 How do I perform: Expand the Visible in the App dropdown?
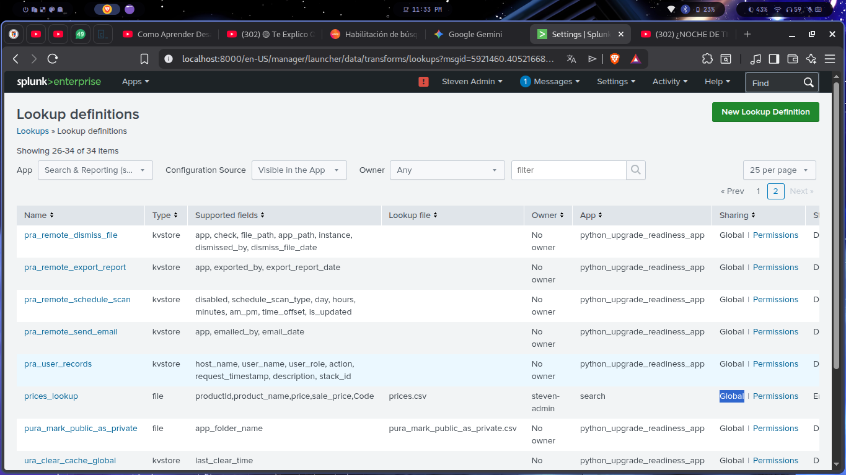coord(299,170)
